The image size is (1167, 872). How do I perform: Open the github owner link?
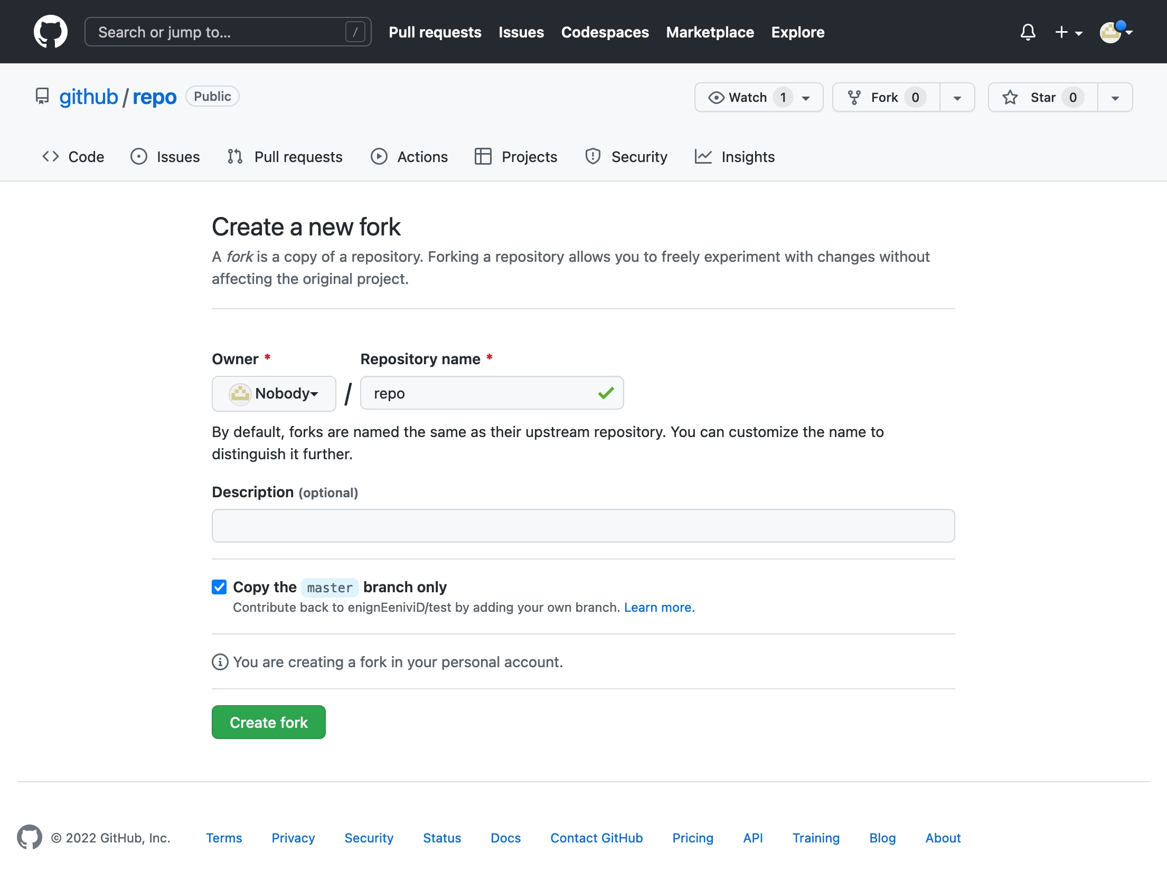click(88, 97)
